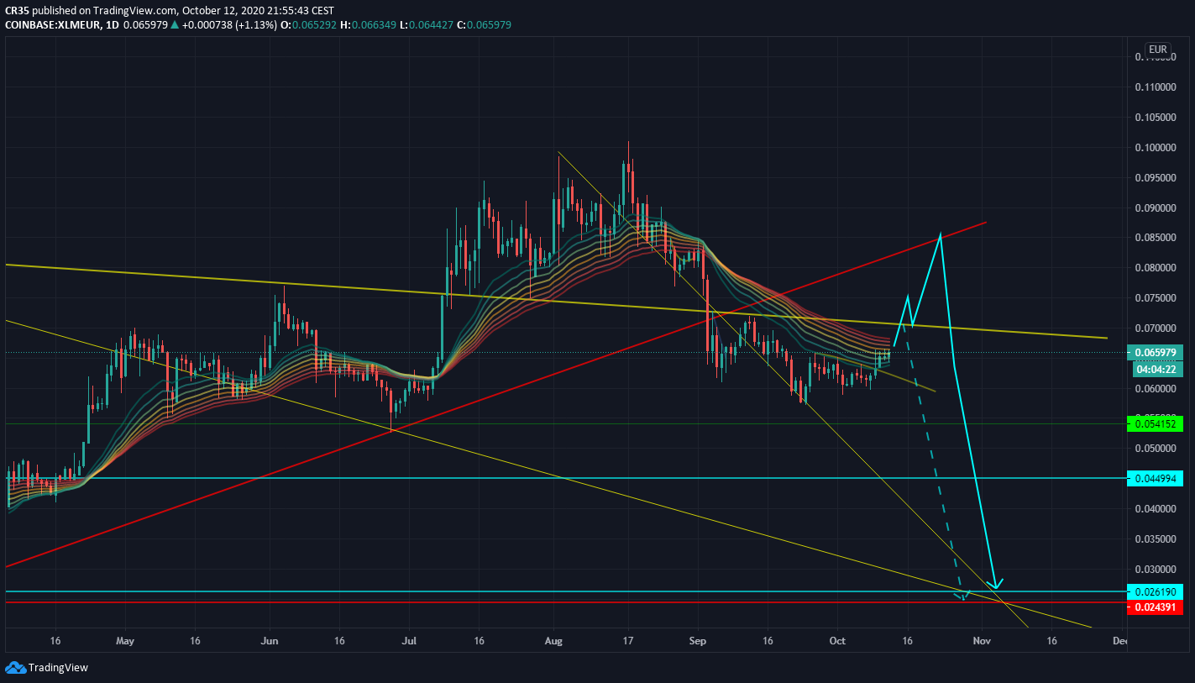
Task: Click the 17 date label after Aug
Action: [629, 640]
